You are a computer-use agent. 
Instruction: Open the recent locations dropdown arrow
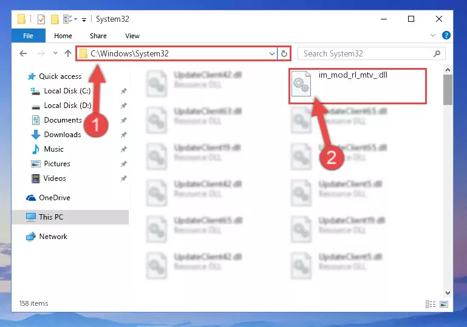click(55, 53)
